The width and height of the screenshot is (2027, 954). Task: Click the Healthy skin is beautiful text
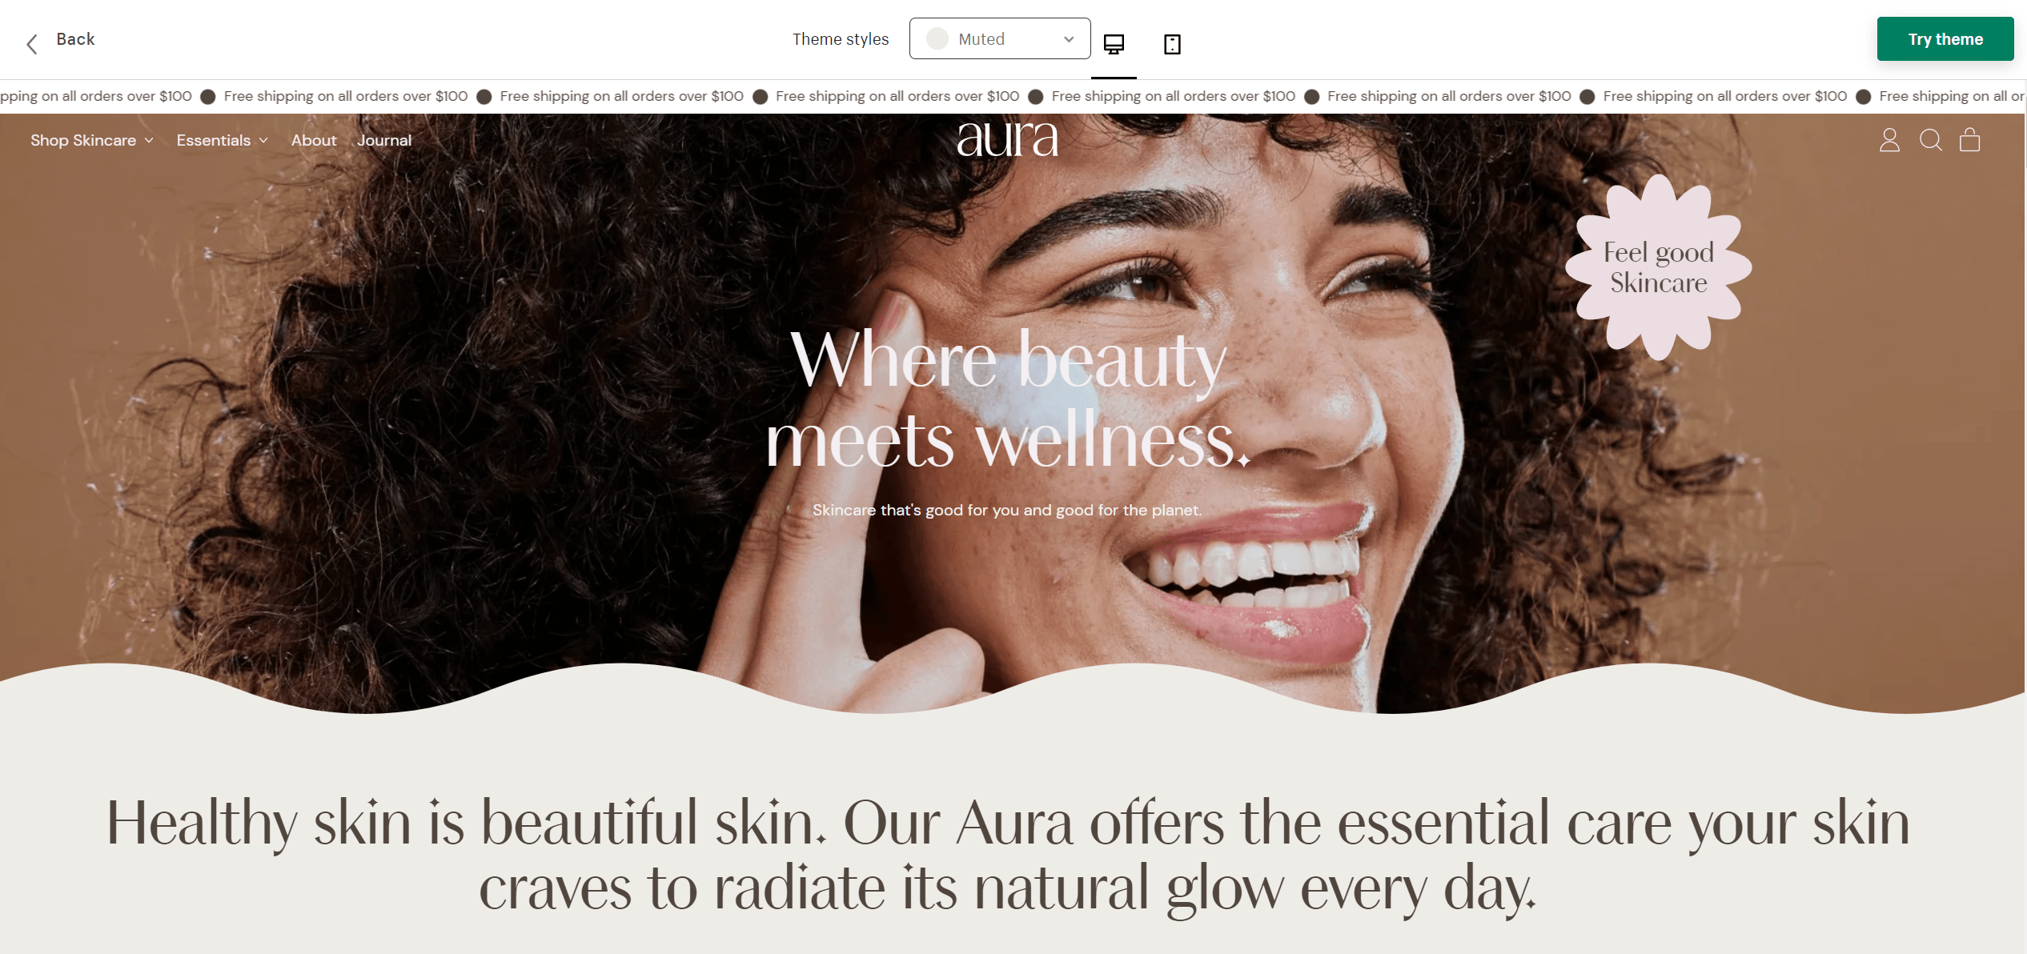point(1008,856)
